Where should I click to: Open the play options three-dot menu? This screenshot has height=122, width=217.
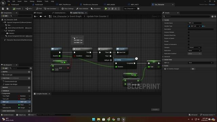coord(119,9)
